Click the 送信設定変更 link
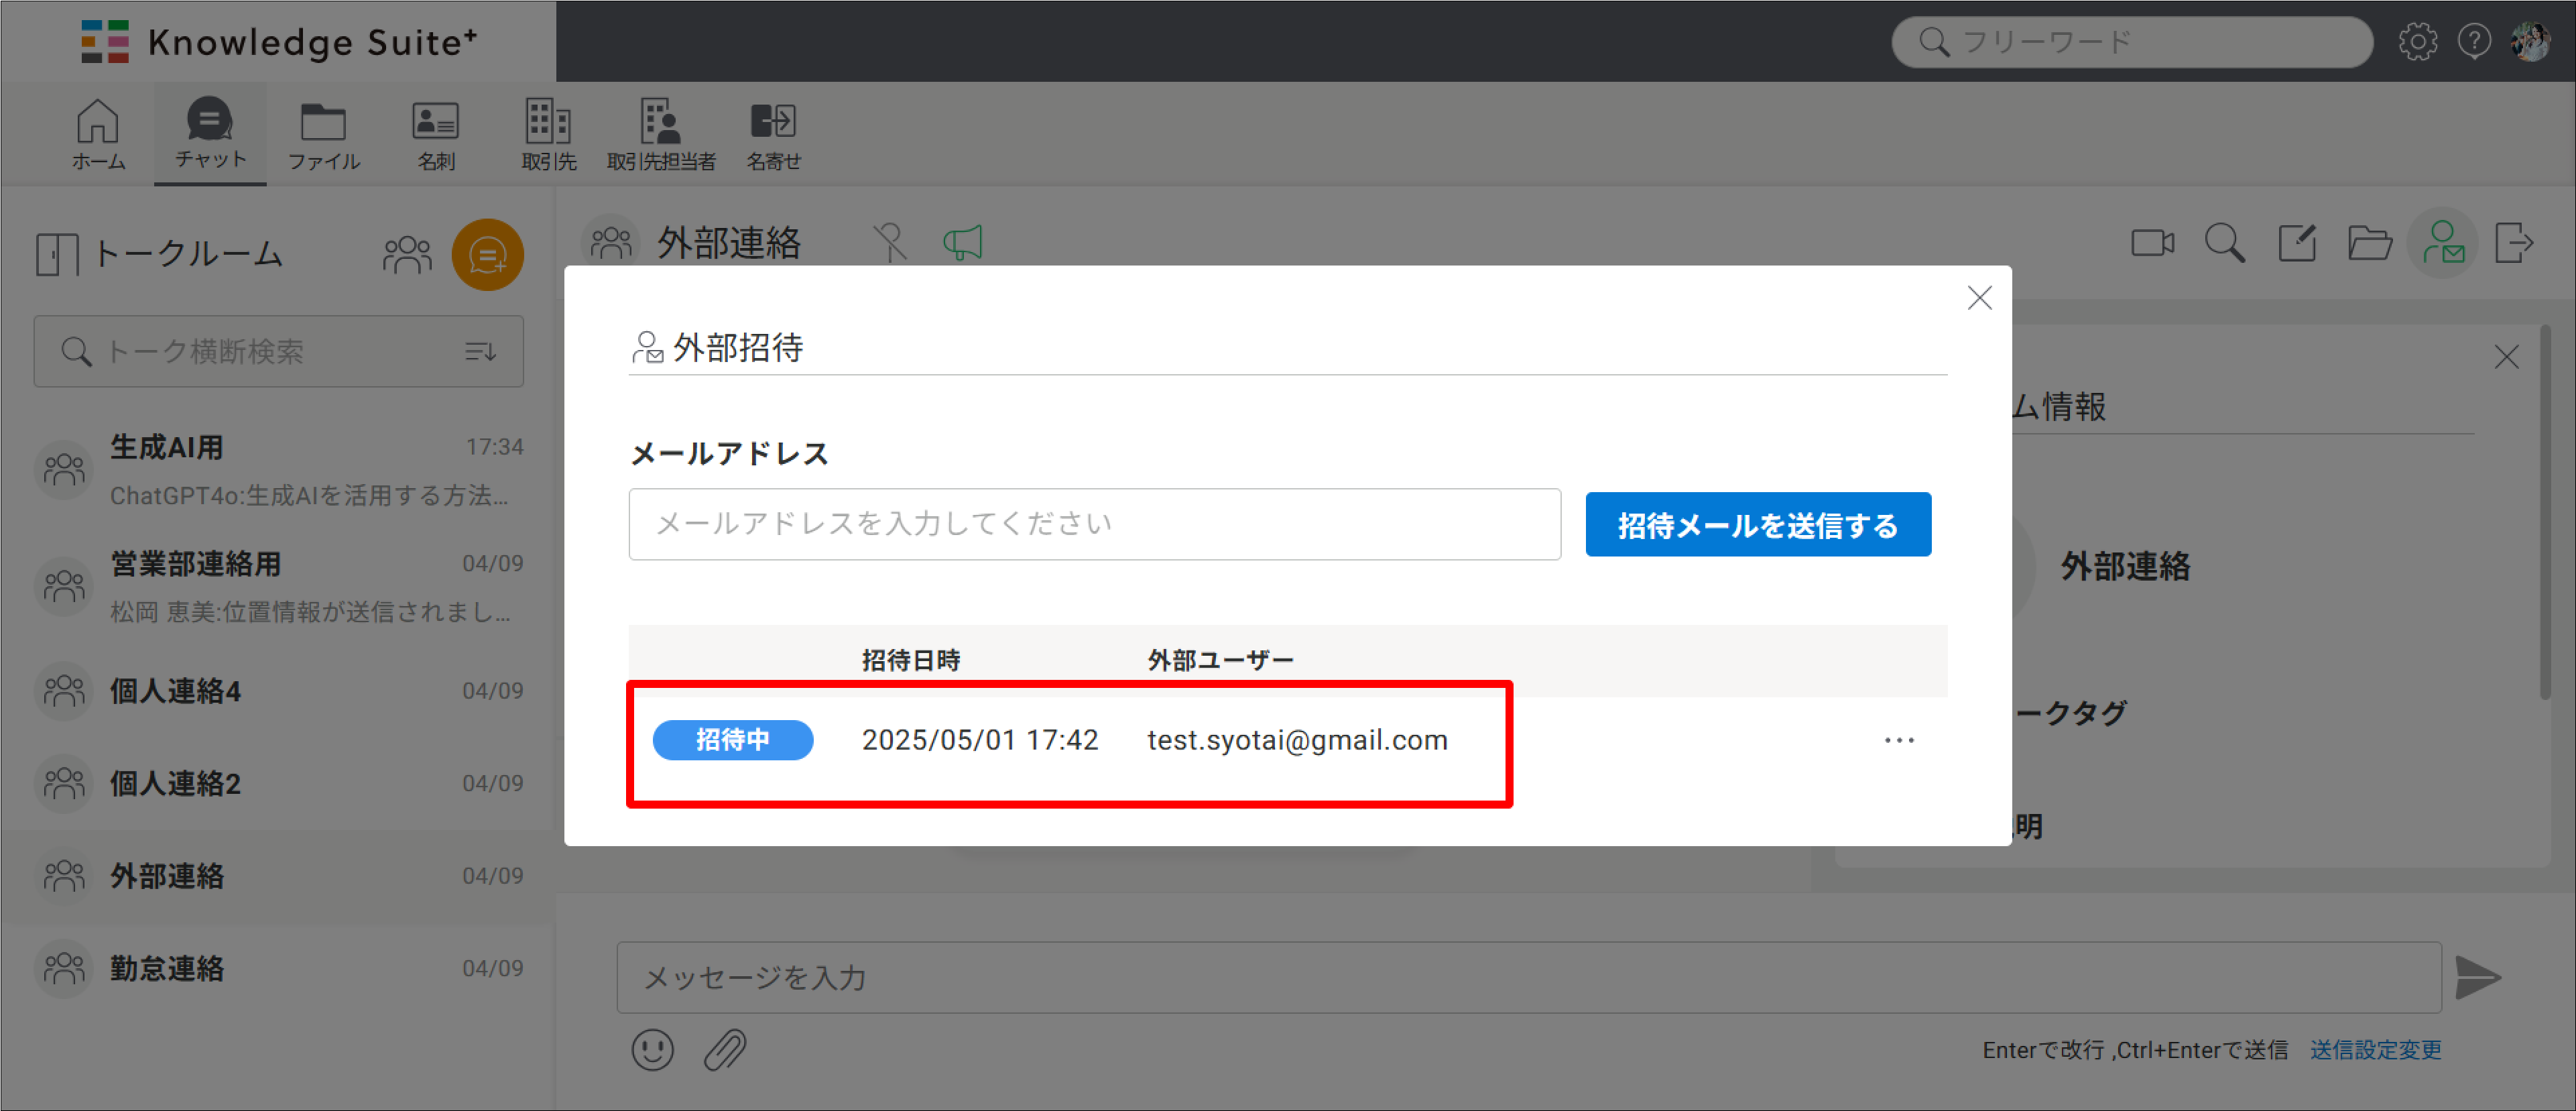The image size is (2576, 1111). coord(2375,1050)
